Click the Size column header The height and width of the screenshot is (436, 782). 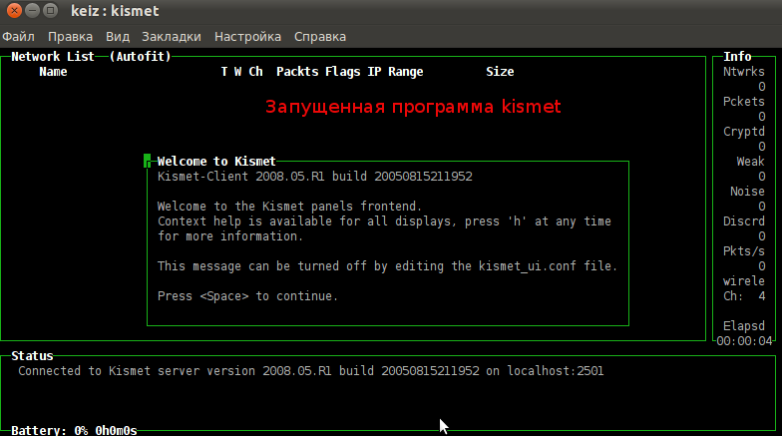coord(501,72)
